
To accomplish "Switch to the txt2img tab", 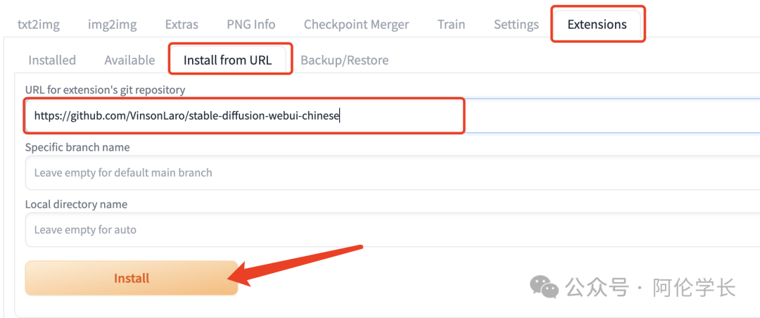I will pyautogui.click(x=39, y=25).
